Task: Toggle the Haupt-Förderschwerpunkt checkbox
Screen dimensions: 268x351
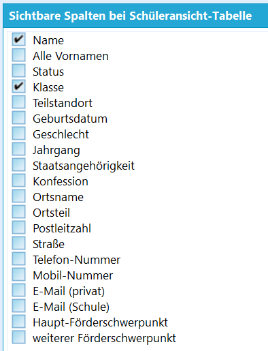Action: pos(18,322)
